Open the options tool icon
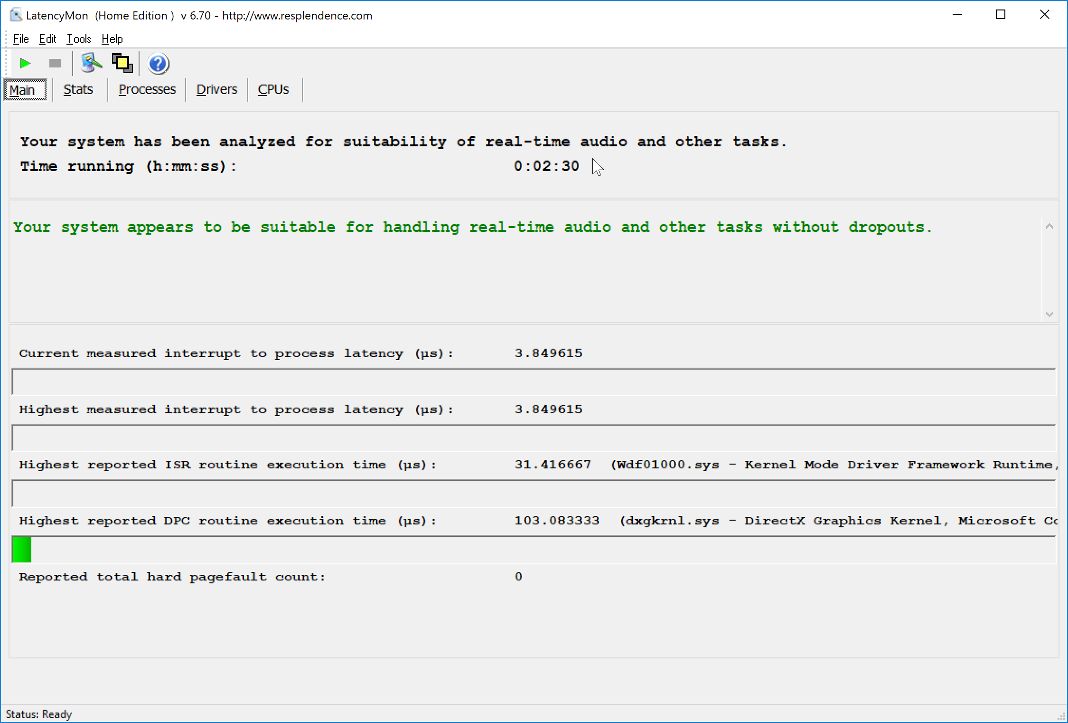 [91, 63]
